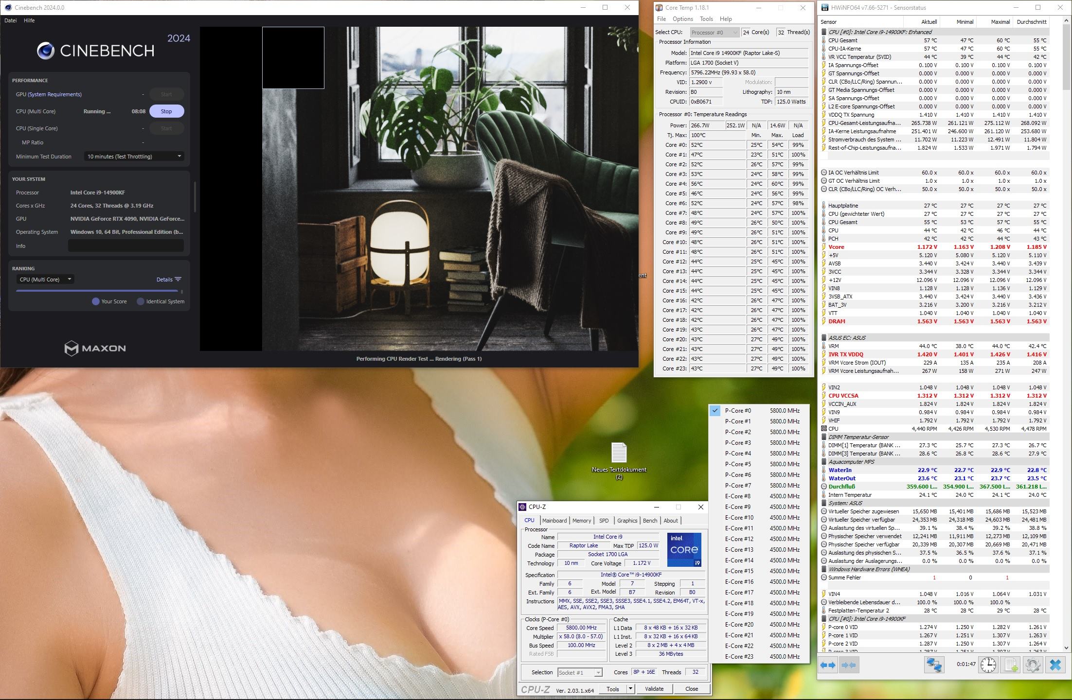Open Hilfe menu in Cinebench
1072x700 pixels.
pos(29,20)
